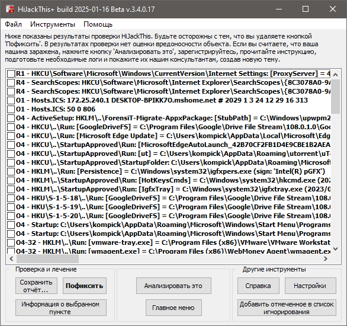Check the HKLM Run [Persistence] igfxpers.exe checkbox

click(x=11, y=171)
